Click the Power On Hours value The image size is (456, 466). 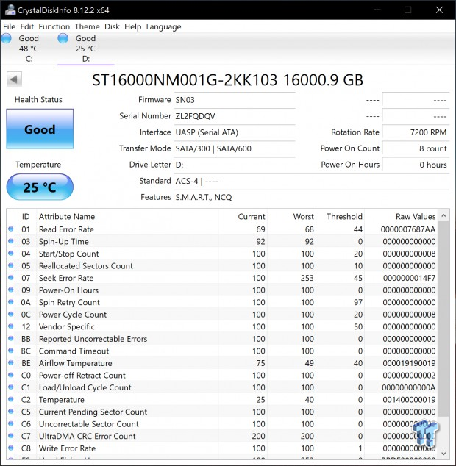[416, 165]
